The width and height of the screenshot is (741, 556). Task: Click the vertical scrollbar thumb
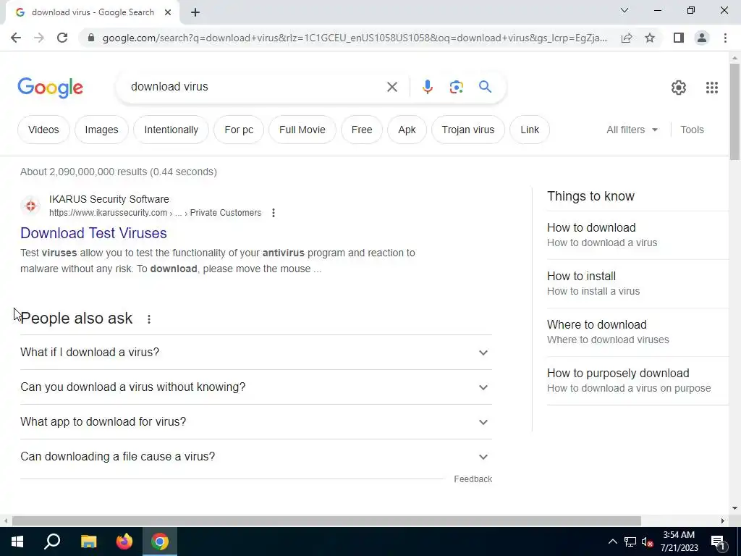(x=734, y=111)
